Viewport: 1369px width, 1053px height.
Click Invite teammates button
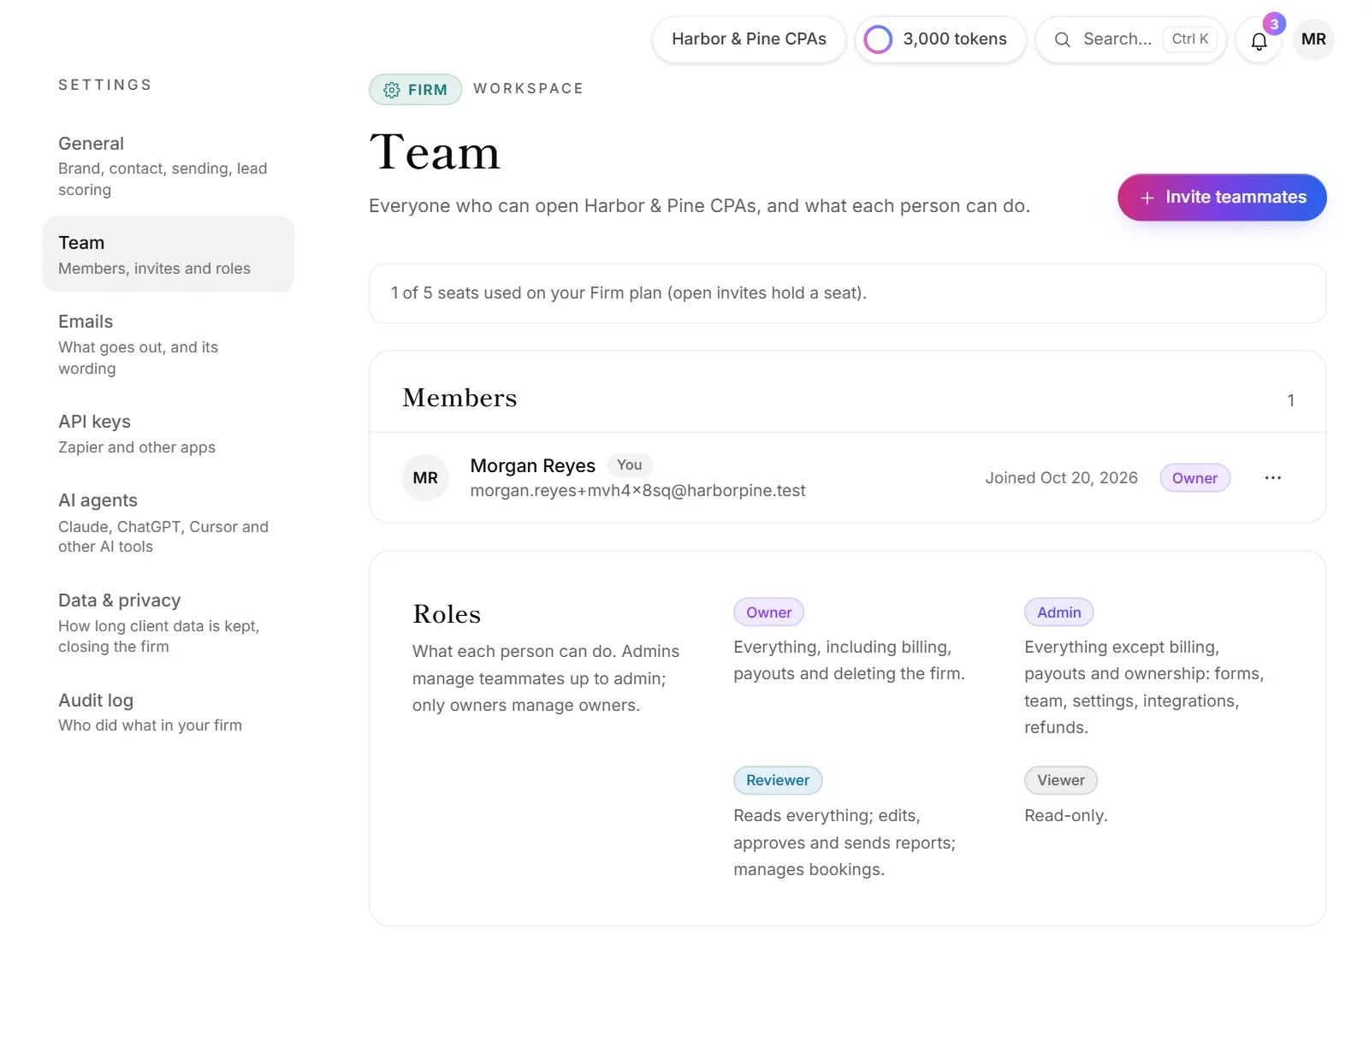(1222, 198)
